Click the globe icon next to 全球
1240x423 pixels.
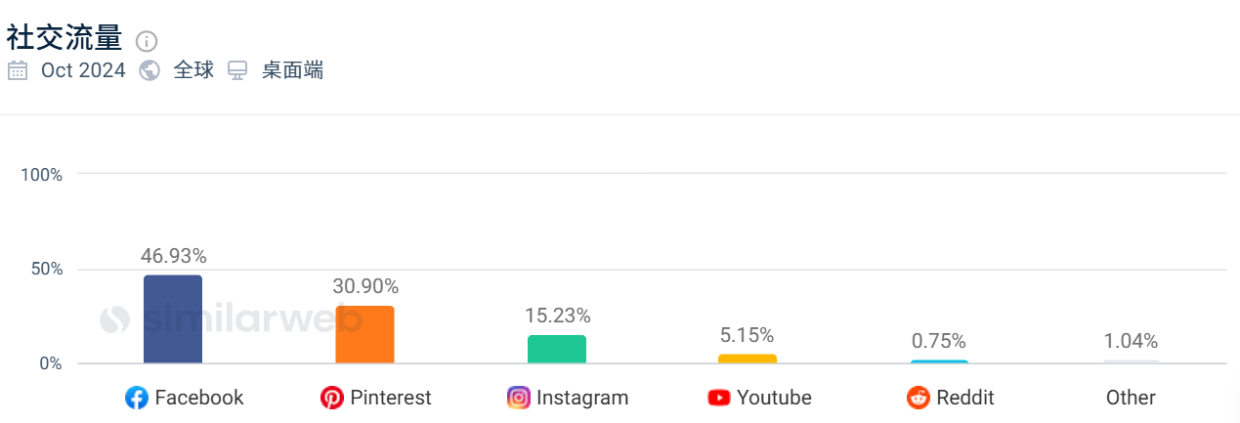(150, 70)
